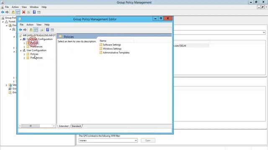Select Windows Settings in list
Screen dimensions: 268x150
[x=112, y=49]
